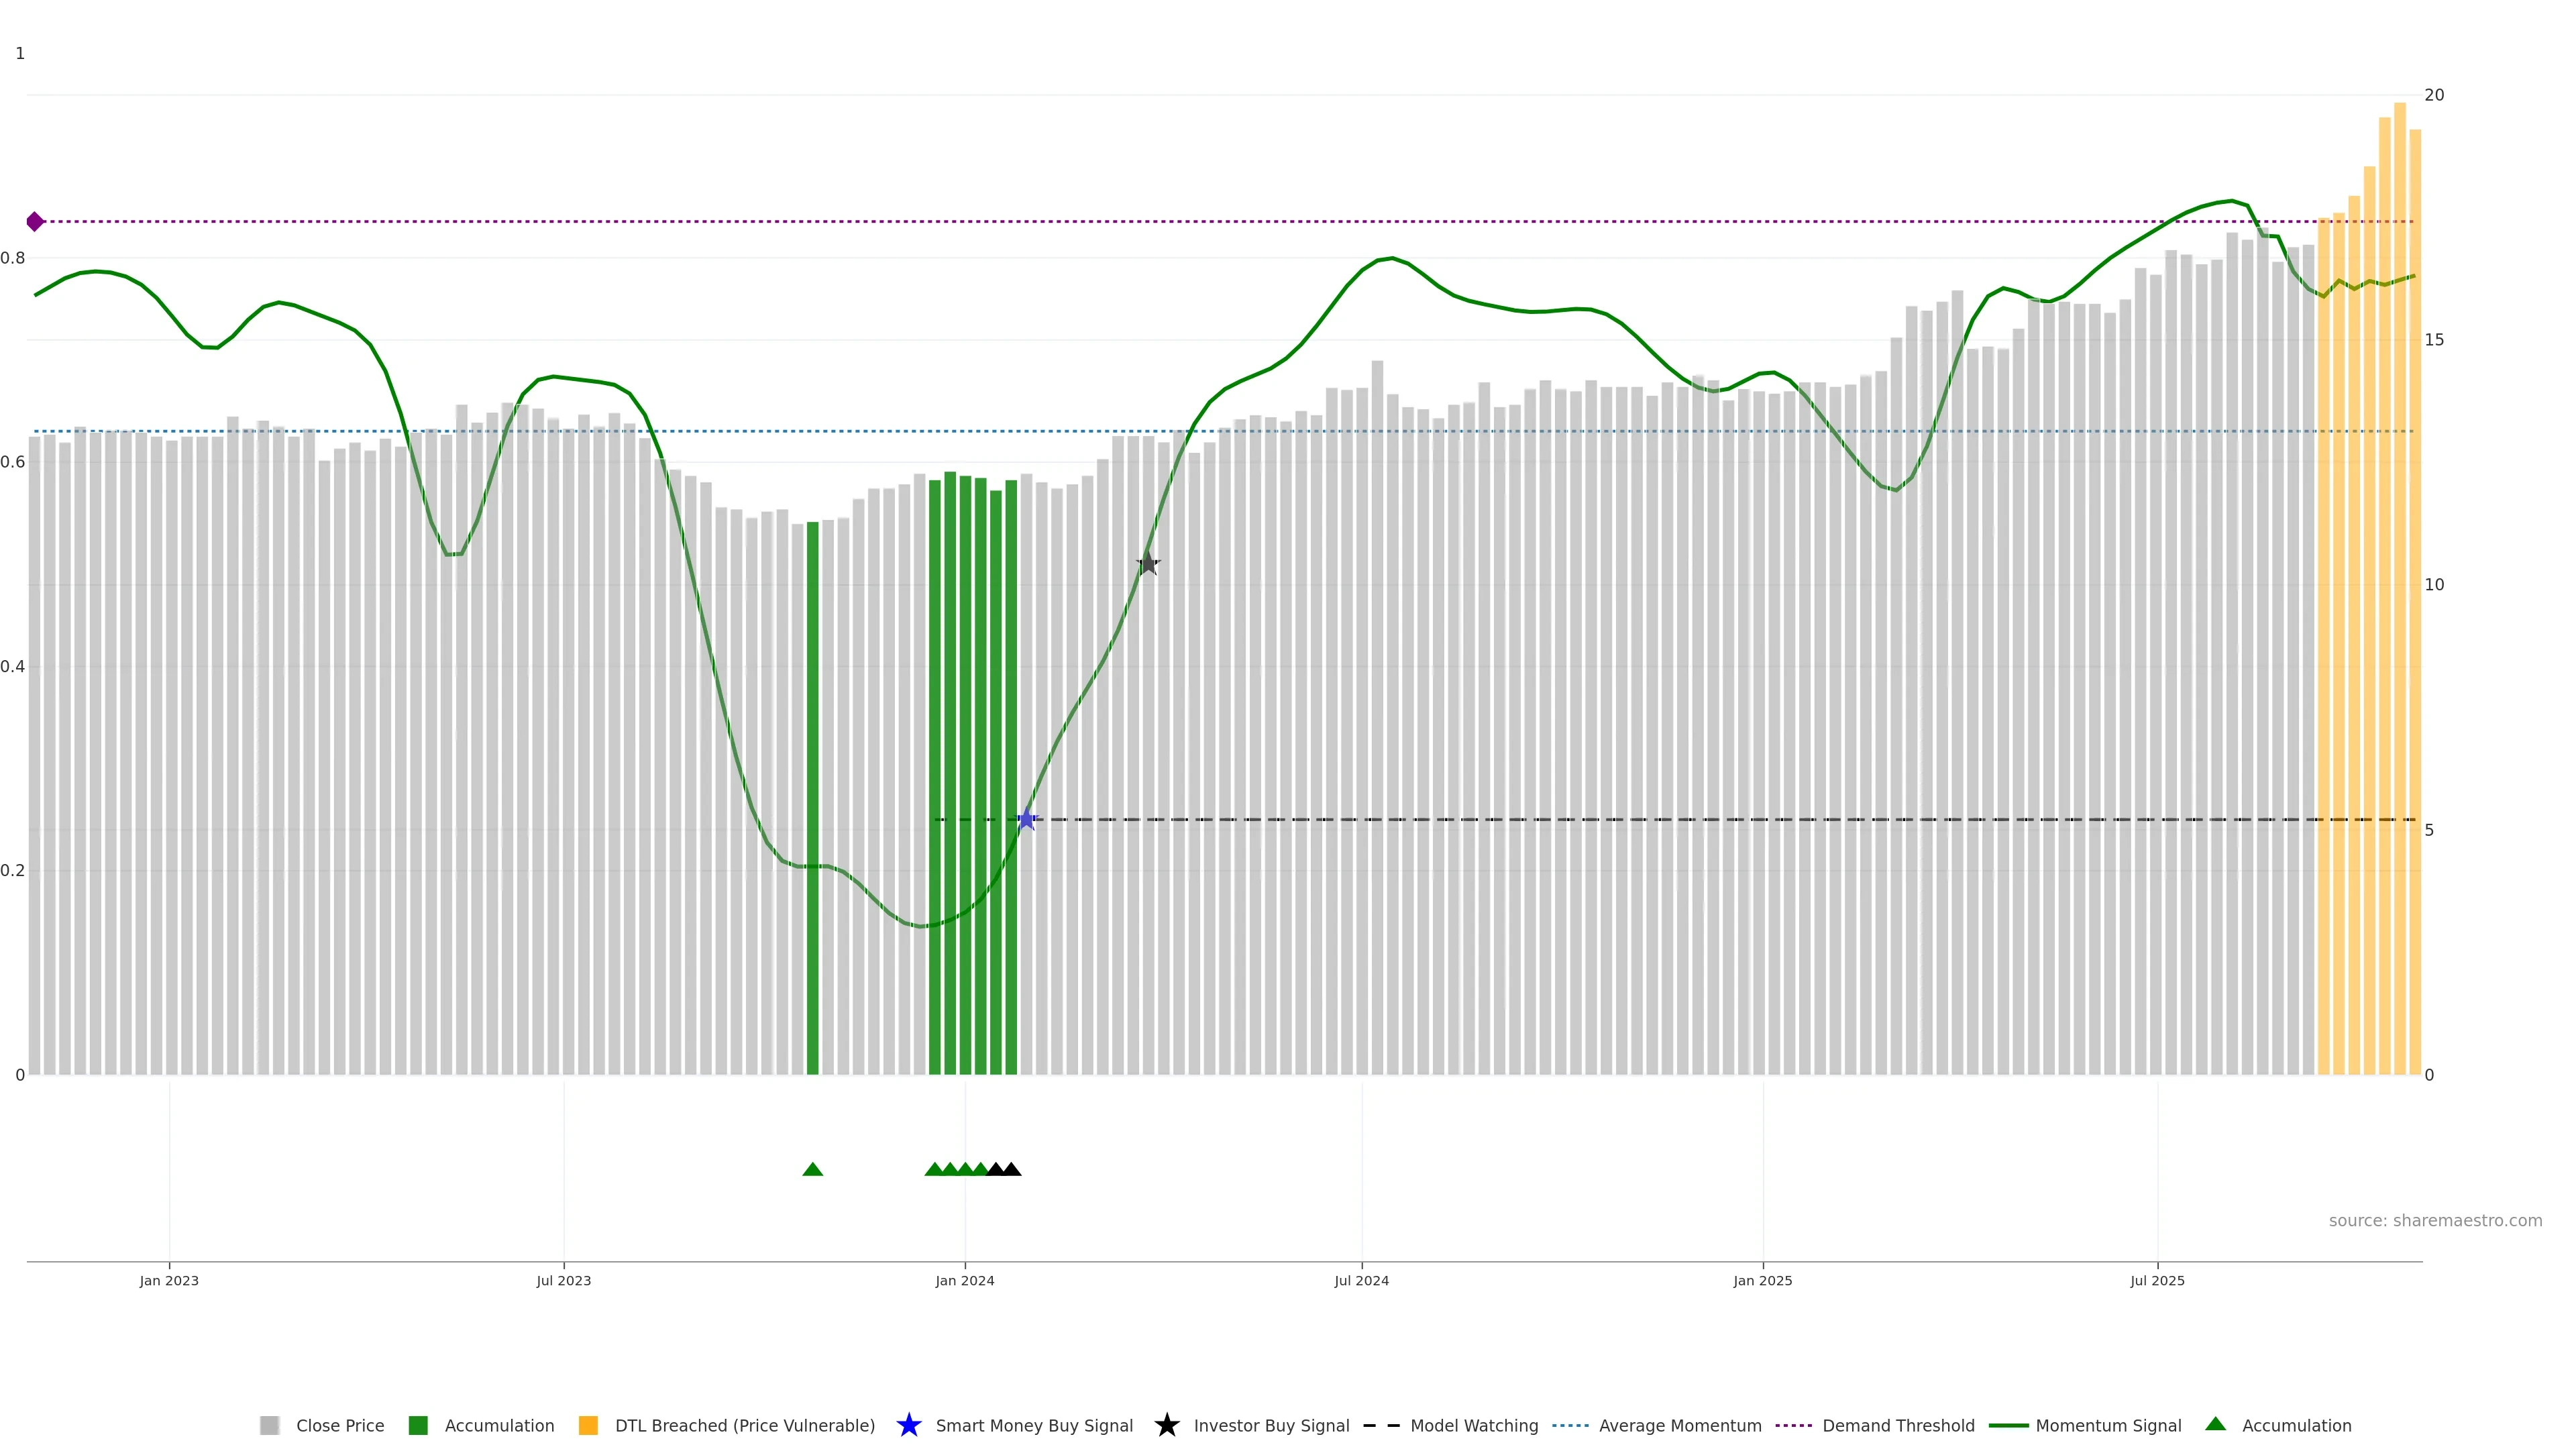
Task: Click the black star icon in legend
Action: click(1166, 1425)
